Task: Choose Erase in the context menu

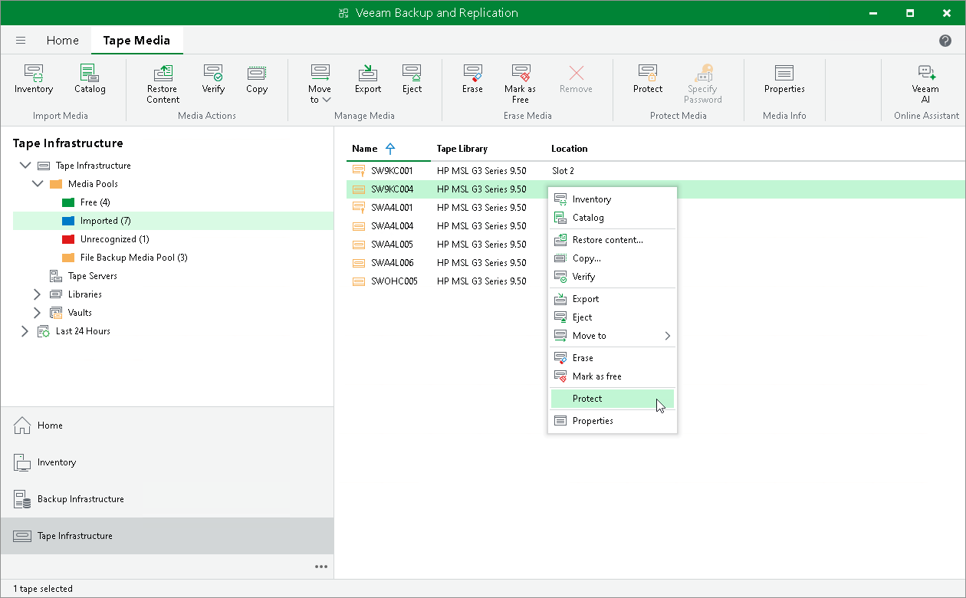Action: pyautogui.click(x=613, y=358)
